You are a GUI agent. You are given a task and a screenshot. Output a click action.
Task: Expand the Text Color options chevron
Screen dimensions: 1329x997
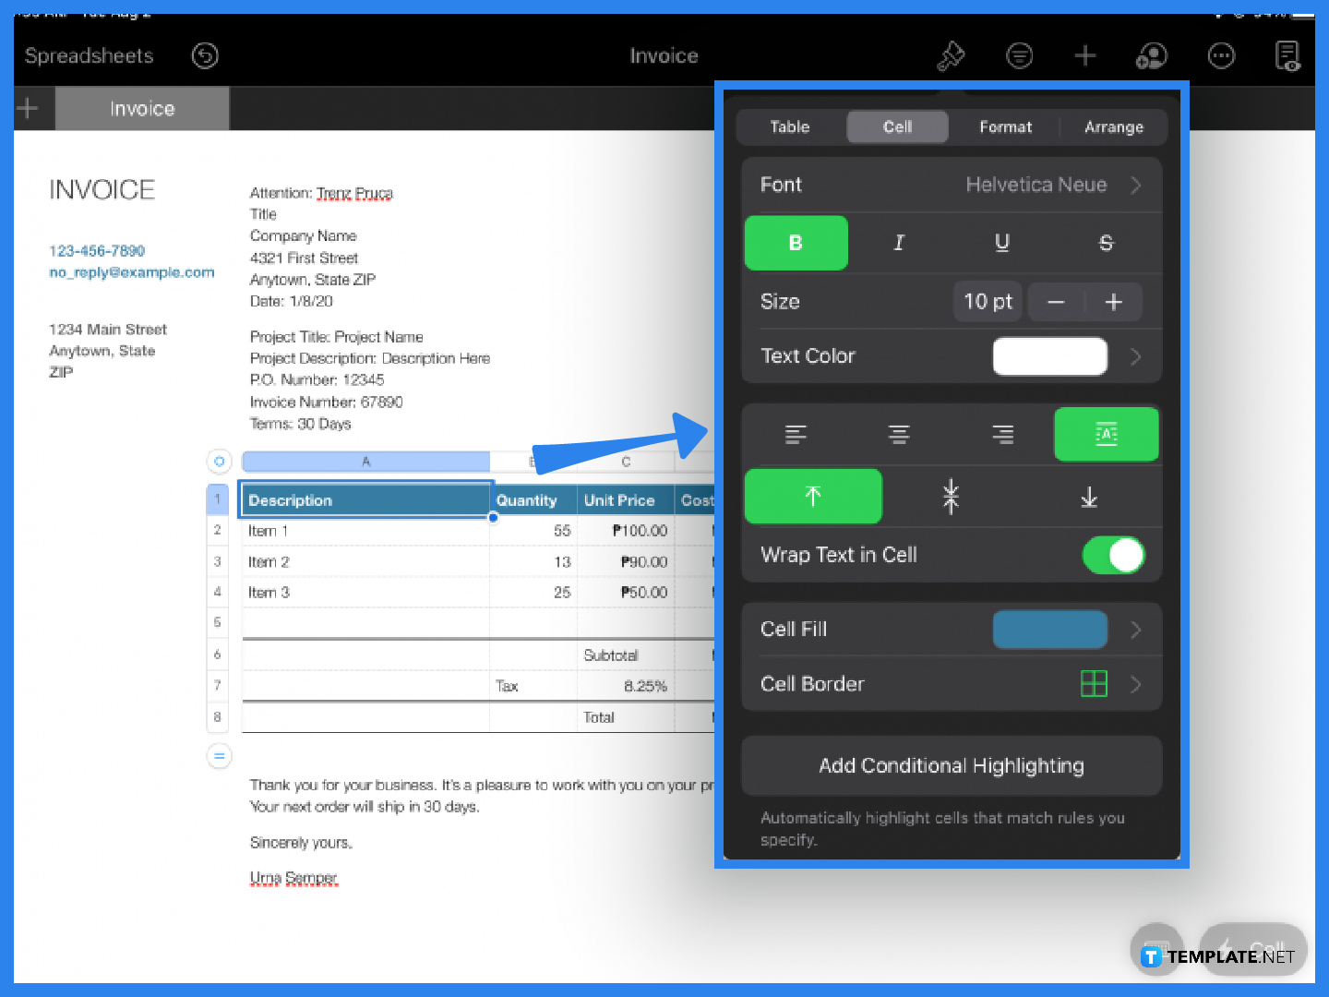(x=1136, y=356)
